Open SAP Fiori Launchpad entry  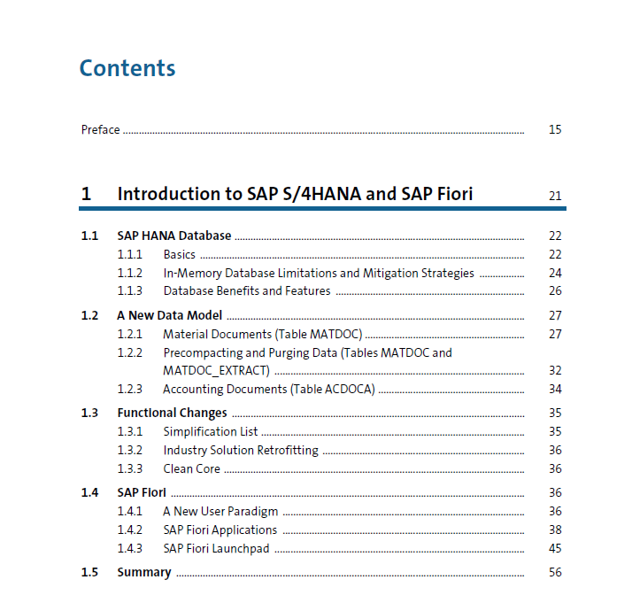216,549
